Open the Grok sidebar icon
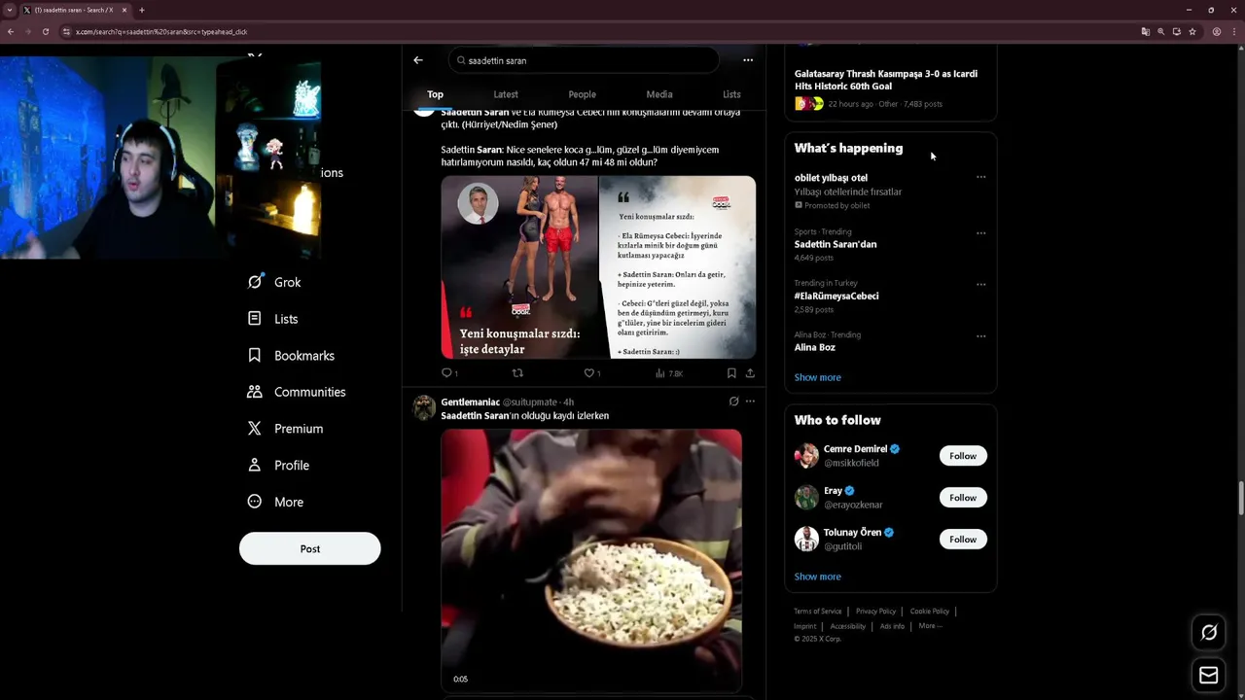This screenshot has height=700, width=1245. click(x=255, y=282)
